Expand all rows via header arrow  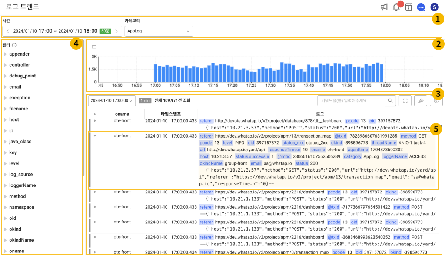tap(95, 114)
